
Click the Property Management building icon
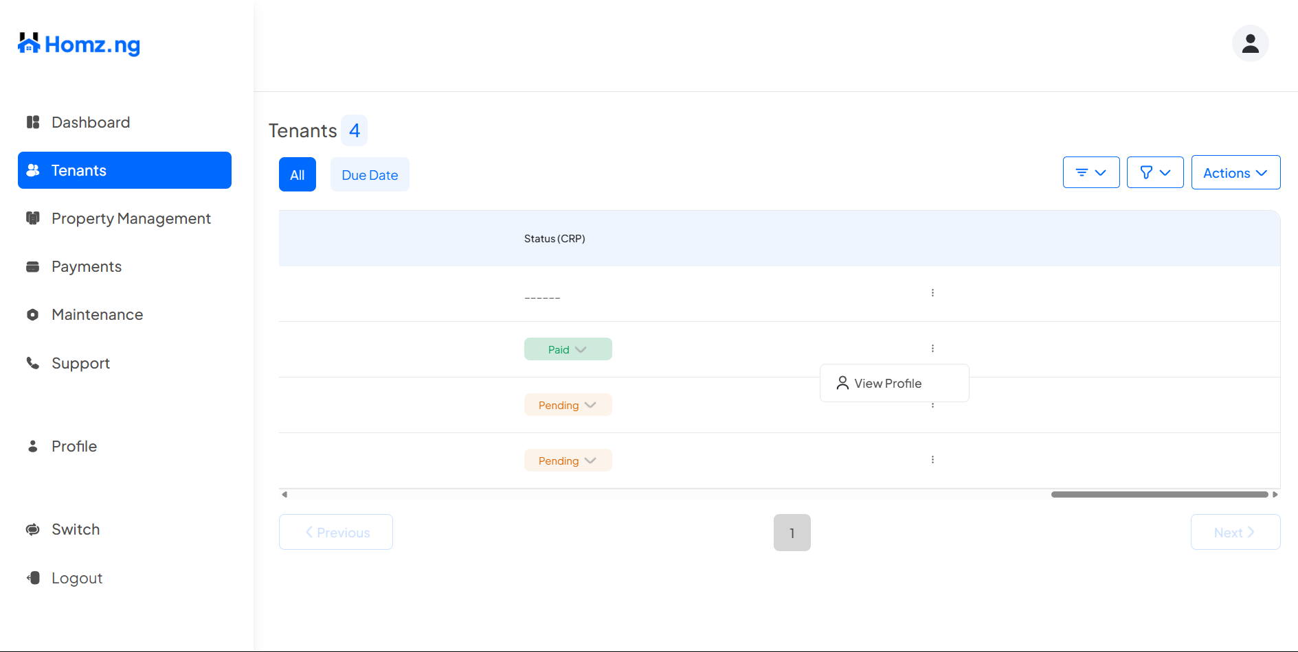pyautogui.click(x=33, y=218)
